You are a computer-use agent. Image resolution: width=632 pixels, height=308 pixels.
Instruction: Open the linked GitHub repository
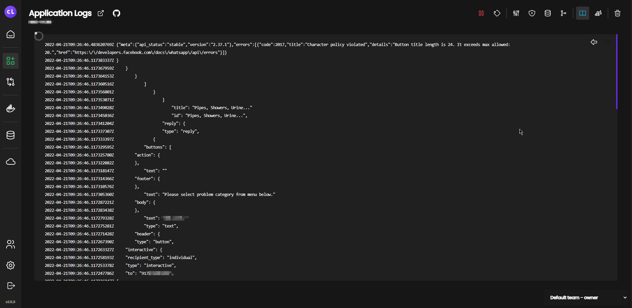[x=117, y=13]
